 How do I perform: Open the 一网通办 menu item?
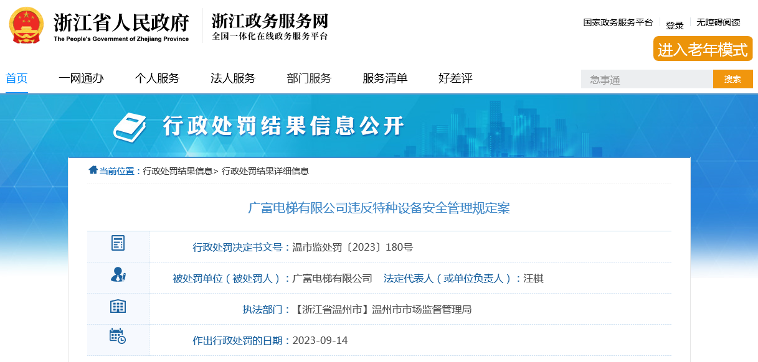click(x=81, y=78)
